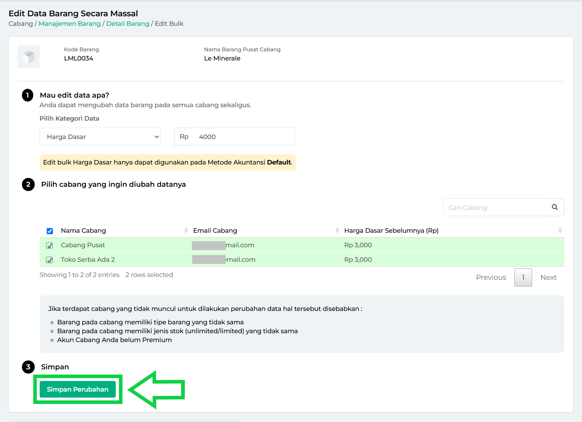Click the Next pagination button
The width and height of the screenshot is (582, 422).
[548, 278]
